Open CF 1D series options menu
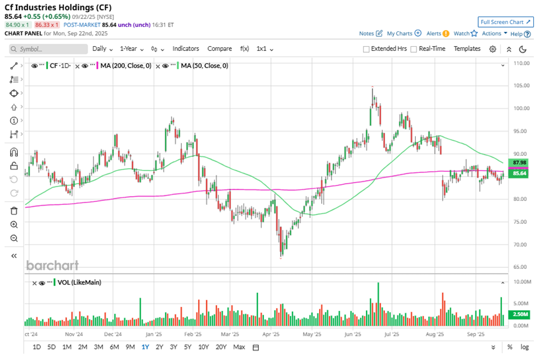Image resolution: width=535 pixels, height=356 pixels. (42, 65)
